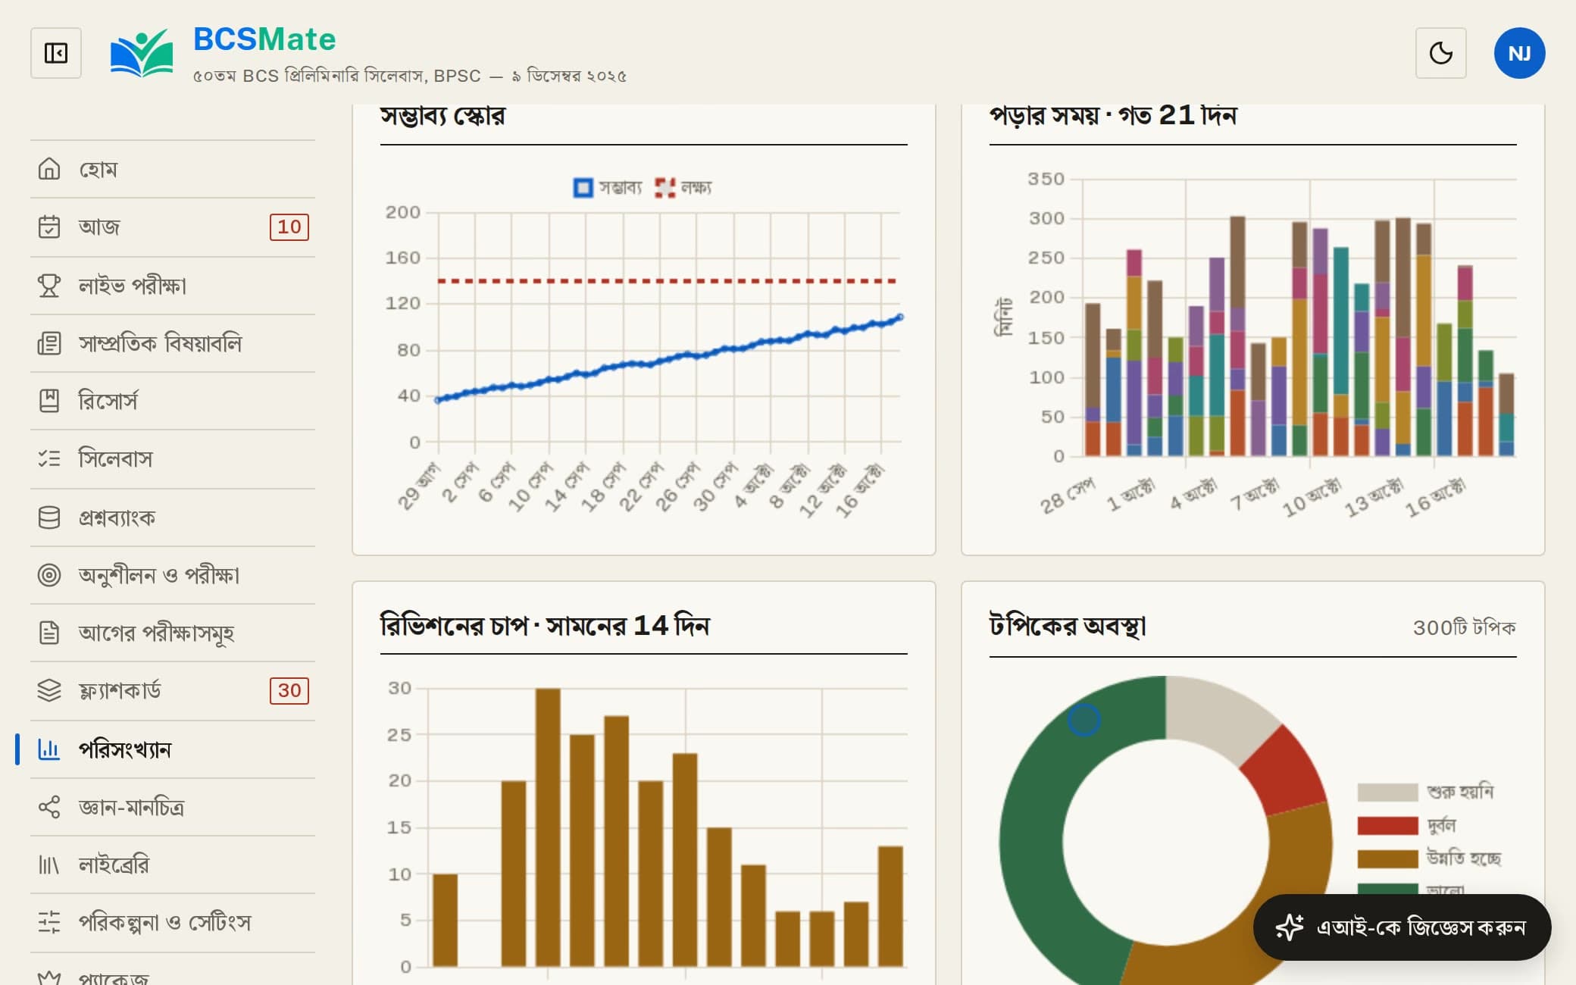Click the newspaper icon for সাম্প্রতিক বিষয়াবলি
The height and width of the screenshot is (985, 1576).
49,343
